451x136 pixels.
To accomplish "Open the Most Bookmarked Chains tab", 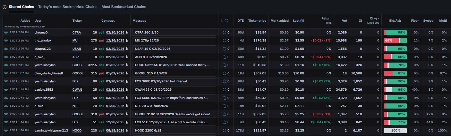I will click(x=123, y=7).
